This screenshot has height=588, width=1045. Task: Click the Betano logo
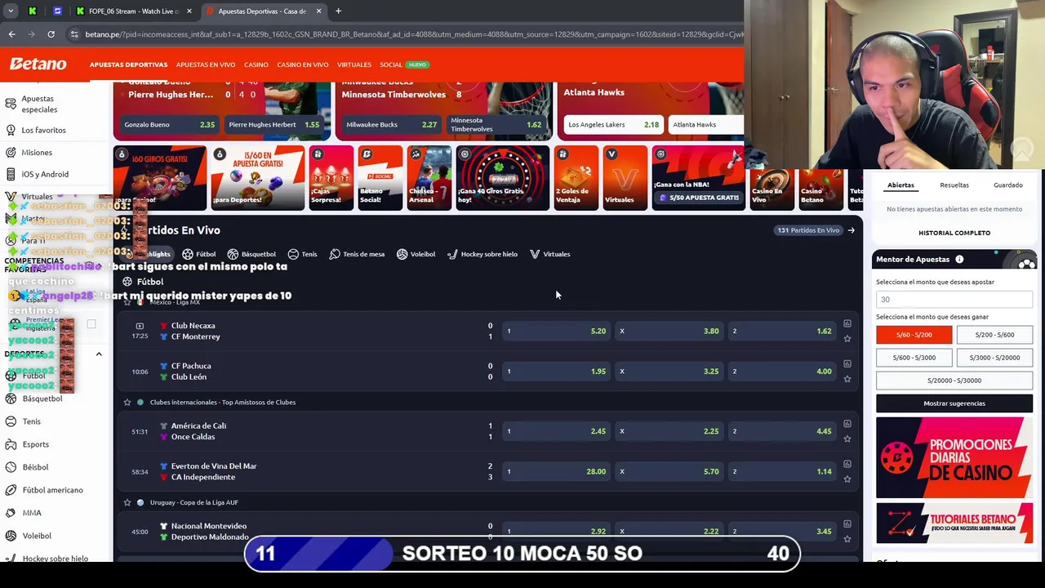click(x=38, y=64)
